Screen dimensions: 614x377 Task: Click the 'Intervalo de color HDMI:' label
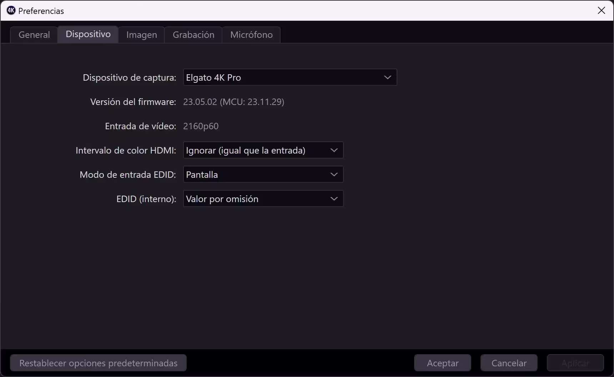coord(126,150)
